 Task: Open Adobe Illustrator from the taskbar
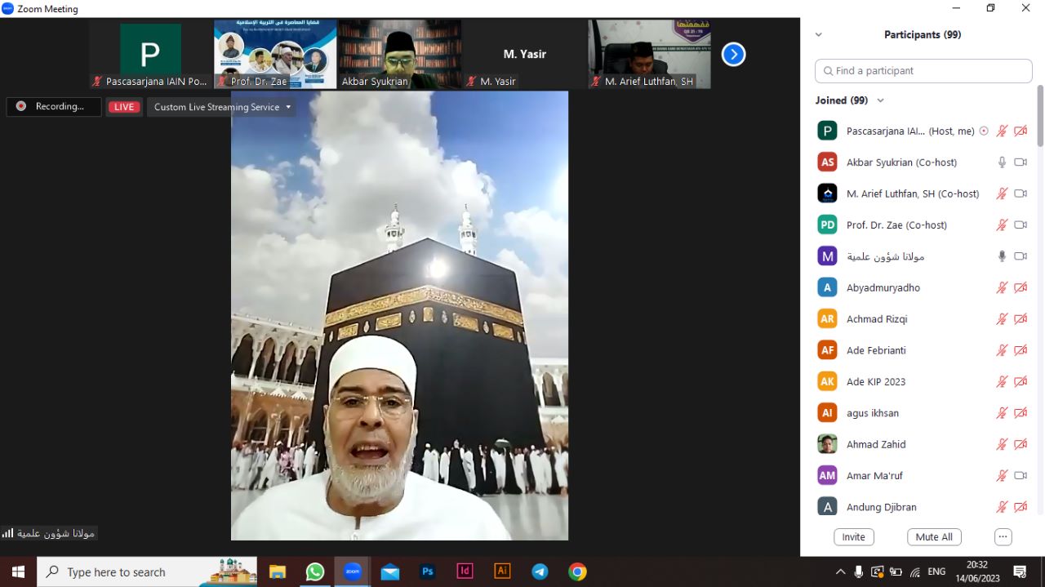[502, 571]
